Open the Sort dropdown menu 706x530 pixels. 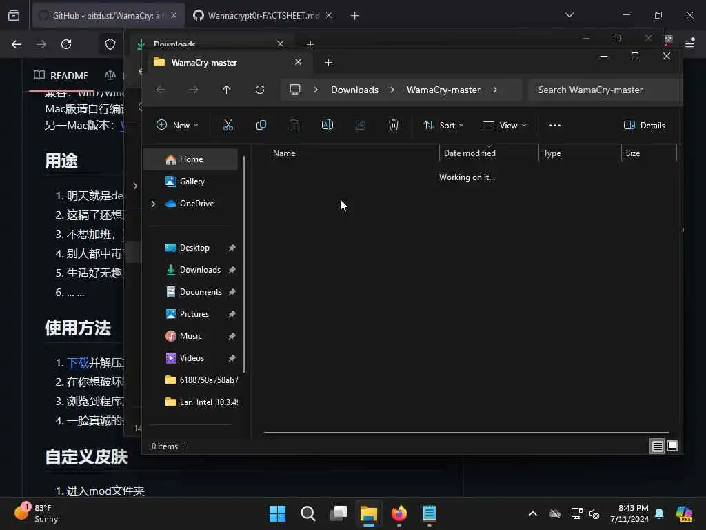pyautogui.click(x=443, y=126)
